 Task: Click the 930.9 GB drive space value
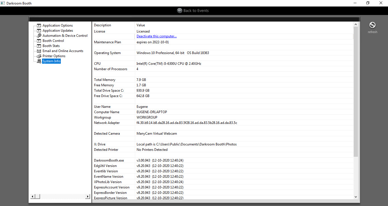coord(143,91)
